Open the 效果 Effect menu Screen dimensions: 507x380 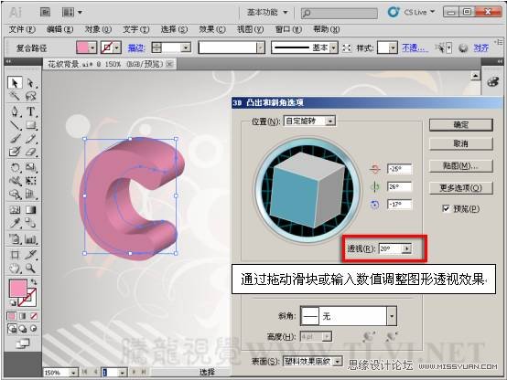coord(211,30)
